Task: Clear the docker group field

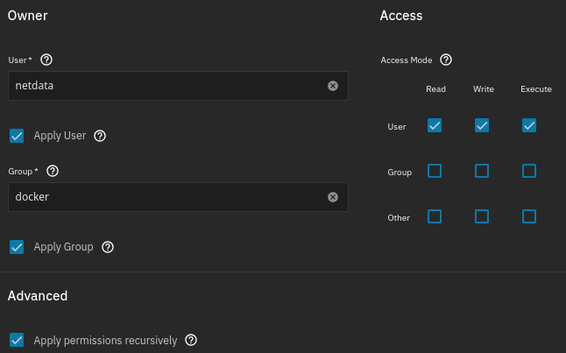Action: pos(333,197)
